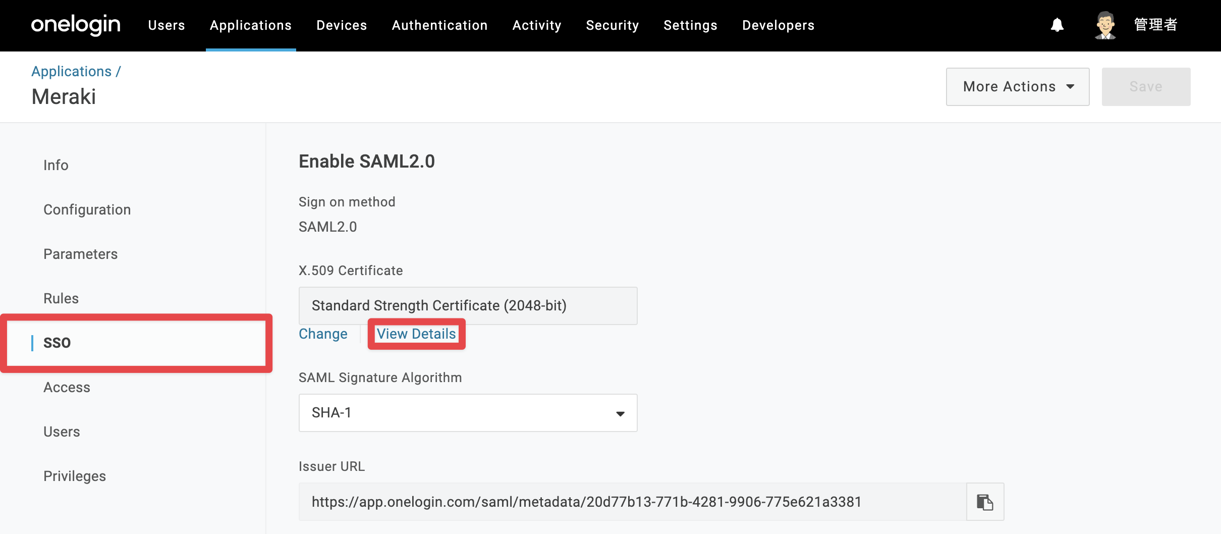Open the Settings menu
This screenshot has width=1221, height=534.
coord(690,25)
